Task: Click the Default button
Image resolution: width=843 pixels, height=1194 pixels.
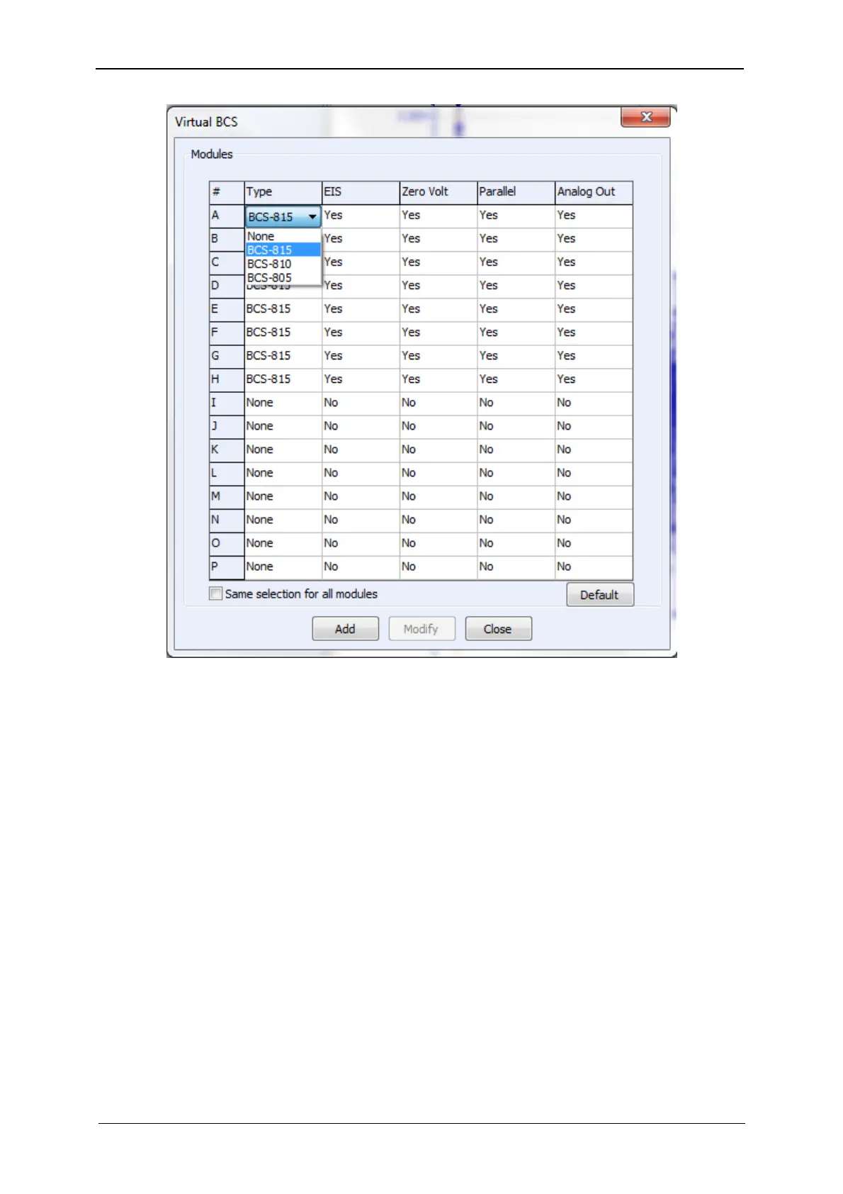Action: (600, 595)
